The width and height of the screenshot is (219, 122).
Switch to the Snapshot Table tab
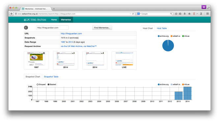51,77
